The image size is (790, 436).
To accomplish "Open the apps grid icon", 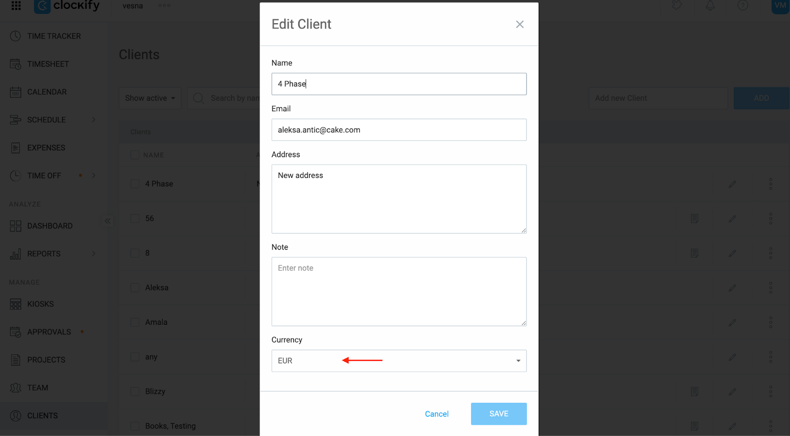I will (16, 5).
